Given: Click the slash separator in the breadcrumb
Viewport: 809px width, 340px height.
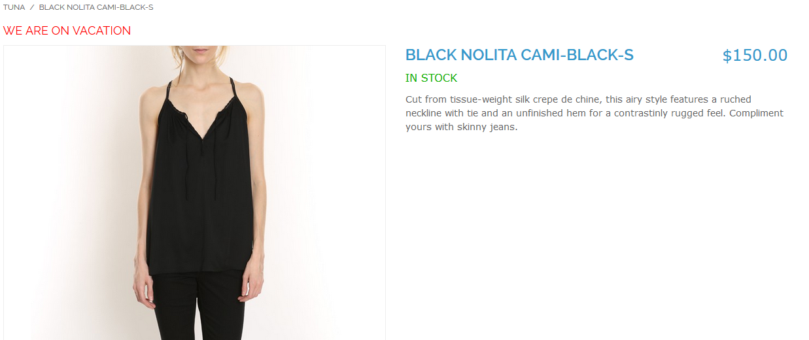Looking at the screenshot, I should 32,7.
